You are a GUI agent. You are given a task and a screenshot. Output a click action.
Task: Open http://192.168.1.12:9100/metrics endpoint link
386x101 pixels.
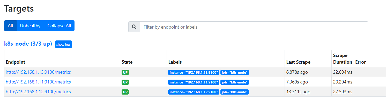pos(38,92)
